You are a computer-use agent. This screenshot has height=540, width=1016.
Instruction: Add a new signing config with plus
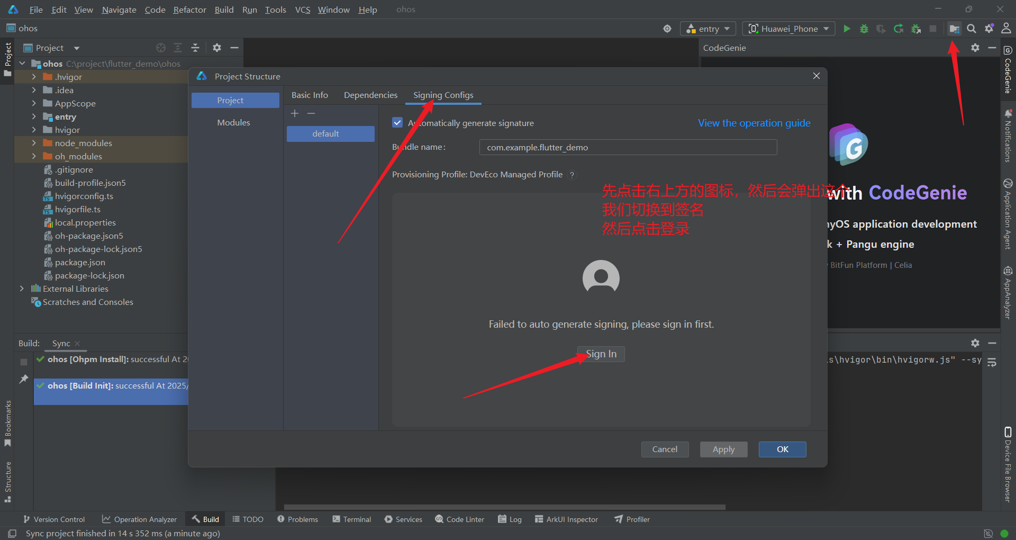(295, 113)
